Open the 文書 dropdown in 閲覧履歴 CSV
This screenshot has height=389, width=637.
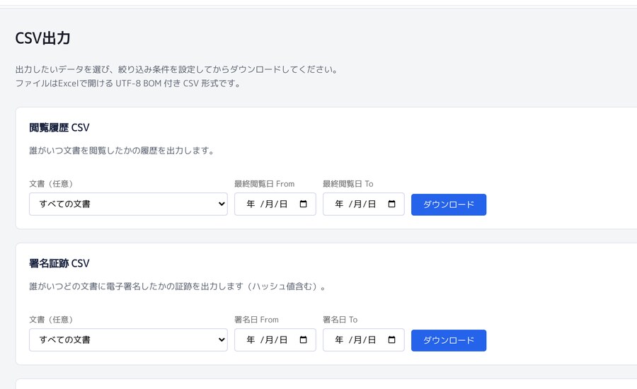pyautogui.click(x=128, y=204)
